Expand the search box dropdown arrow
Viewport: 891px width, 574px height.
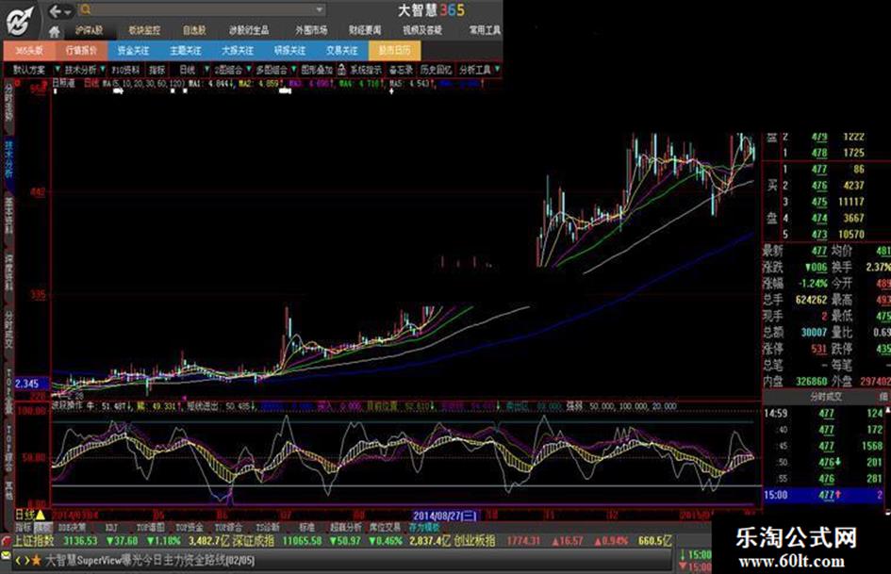(320, 9)
